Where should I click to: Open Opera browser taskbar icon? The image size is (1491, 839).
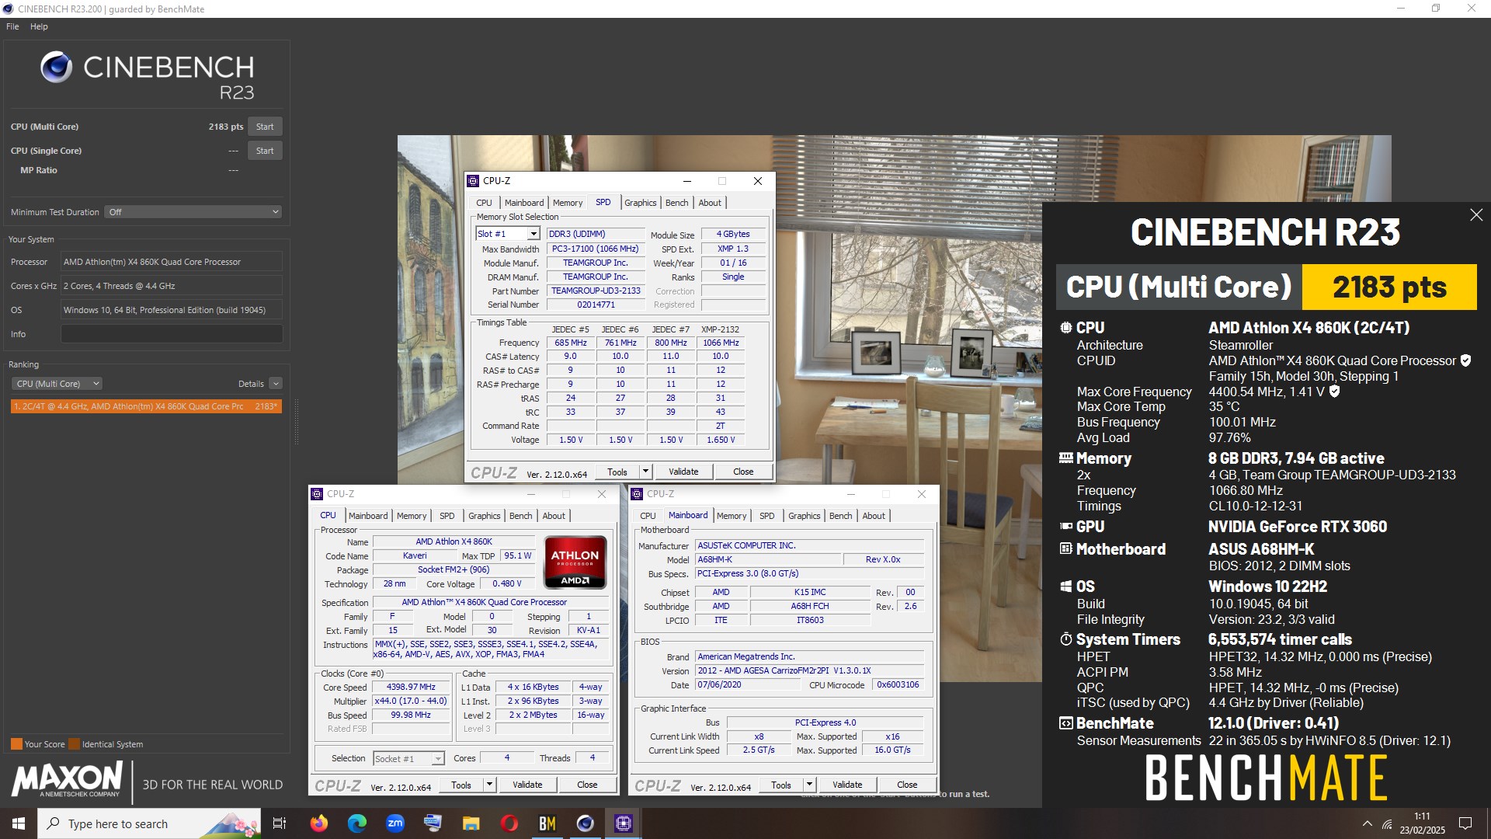click(x=509, y=823)
